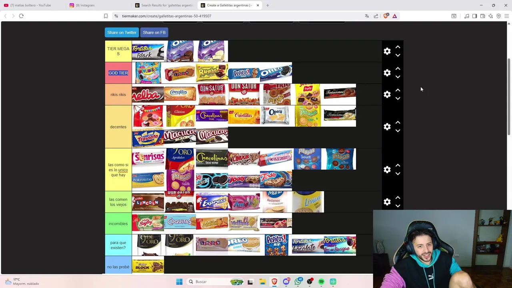Move GOD TIER row up

tap(398, 69)
